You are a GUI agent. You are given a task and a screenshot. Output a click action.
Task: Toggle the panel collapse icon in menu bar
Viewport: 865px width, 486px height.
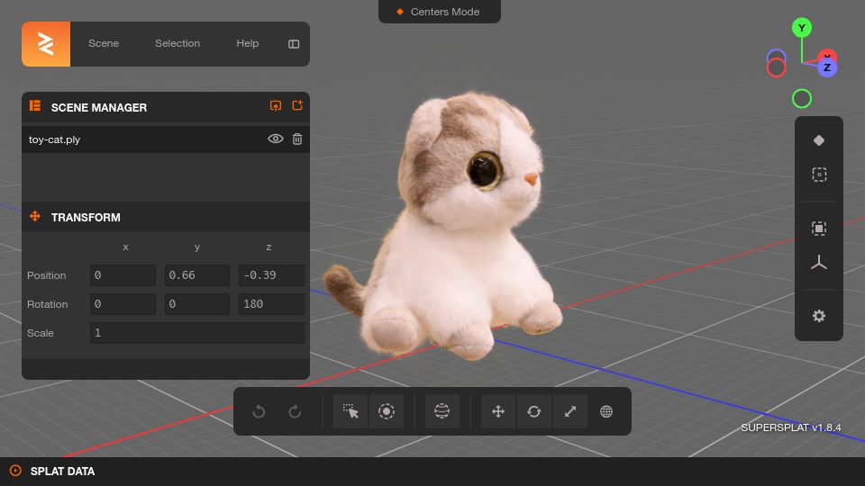click(x=294, y=44)
